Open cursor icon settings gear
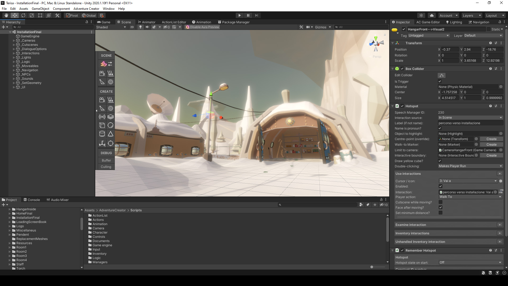 pos(501,181)
